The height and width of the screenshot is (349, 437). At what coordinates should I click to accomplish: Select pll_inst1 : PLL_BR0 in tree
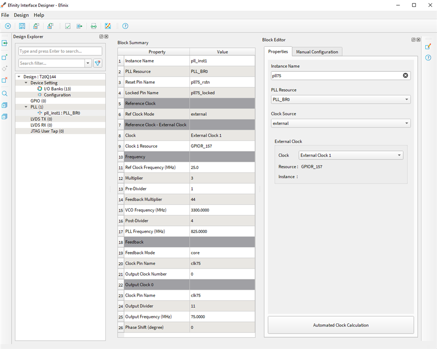[x=62, y=113]
